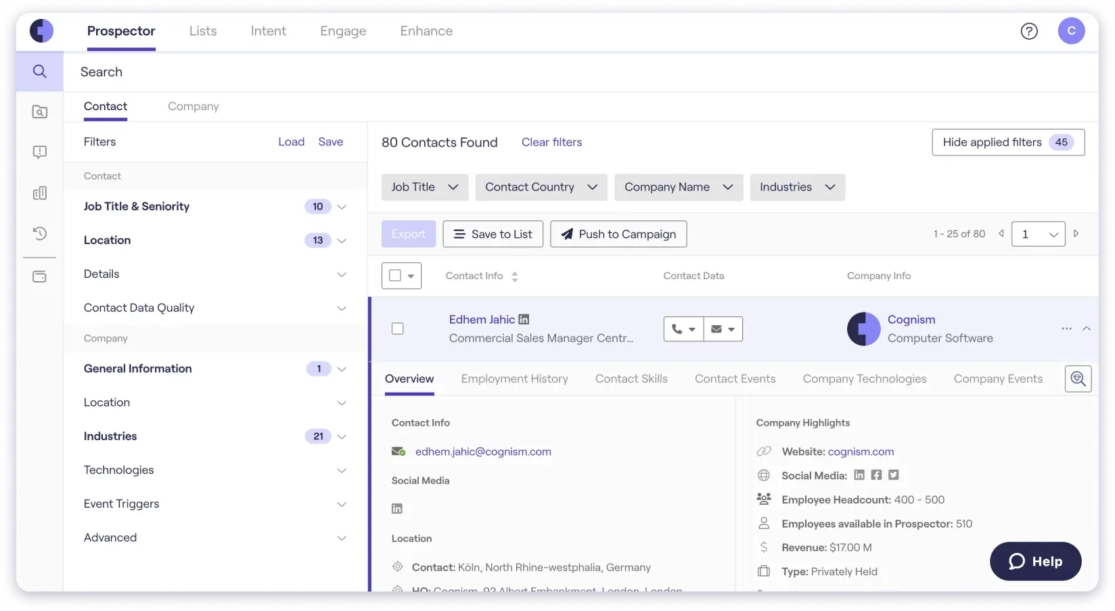Select the checkbox next to Edhem Jahic

tap(397, 328)
